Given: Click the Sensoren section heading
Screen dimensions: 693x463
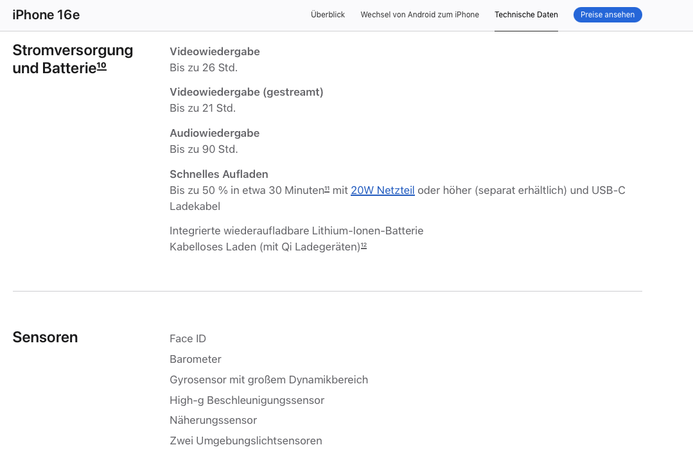Looking at the screenshot, I should pos(45,337).
